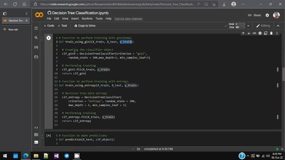The height and width of the screenshot is (160, 285).
Task: Click the Share button
Action: click(x=254, y=15)
